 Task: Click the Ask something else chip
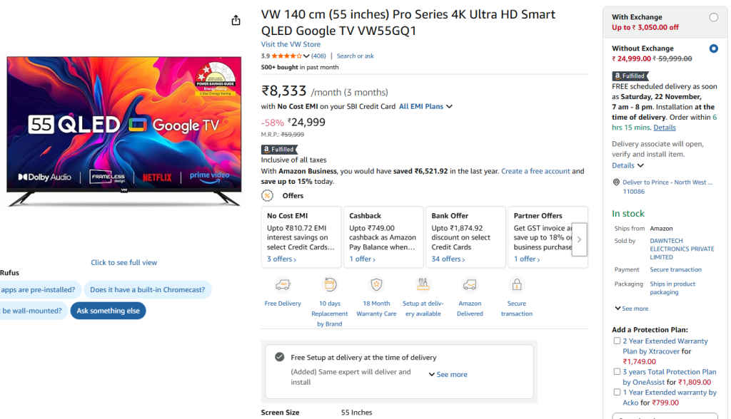(108, 310)
